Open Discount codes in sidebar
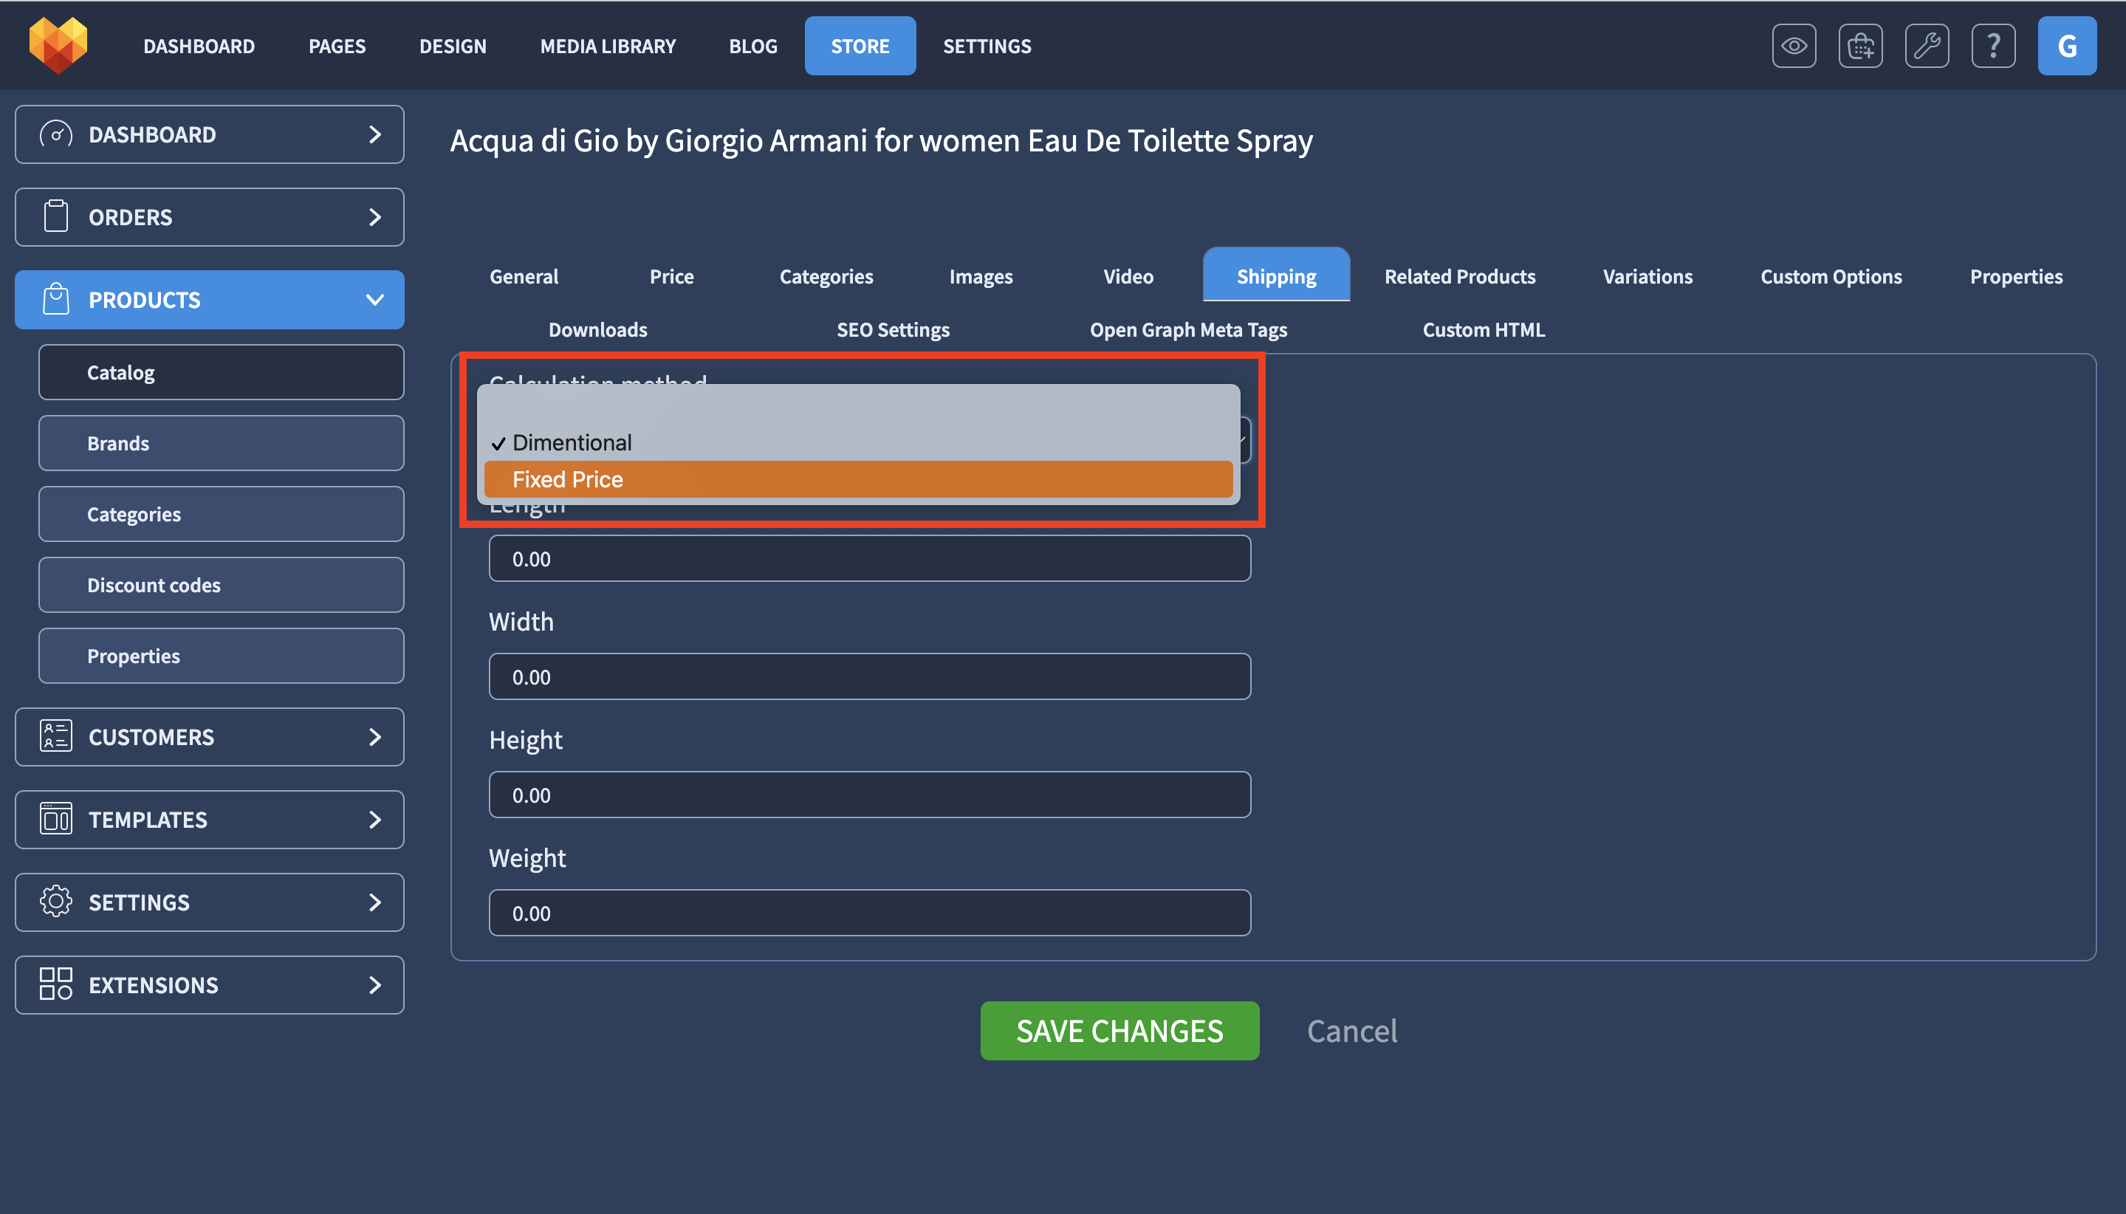 (x=221, y=585)
